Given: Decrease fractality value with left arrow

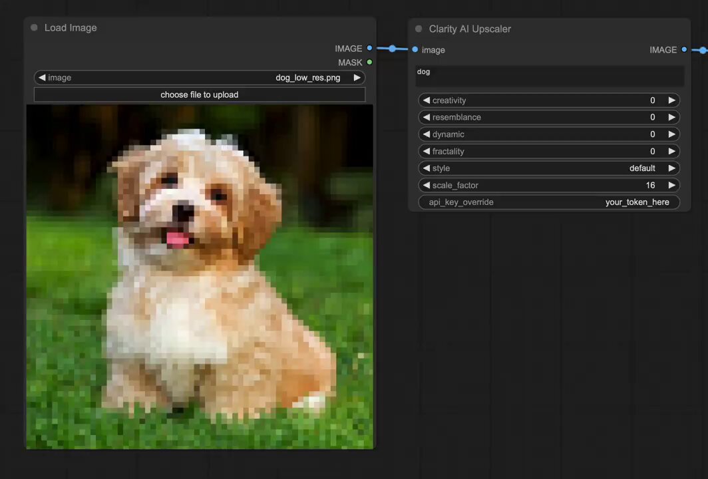Looking at the screenshot, I should 427,151.
